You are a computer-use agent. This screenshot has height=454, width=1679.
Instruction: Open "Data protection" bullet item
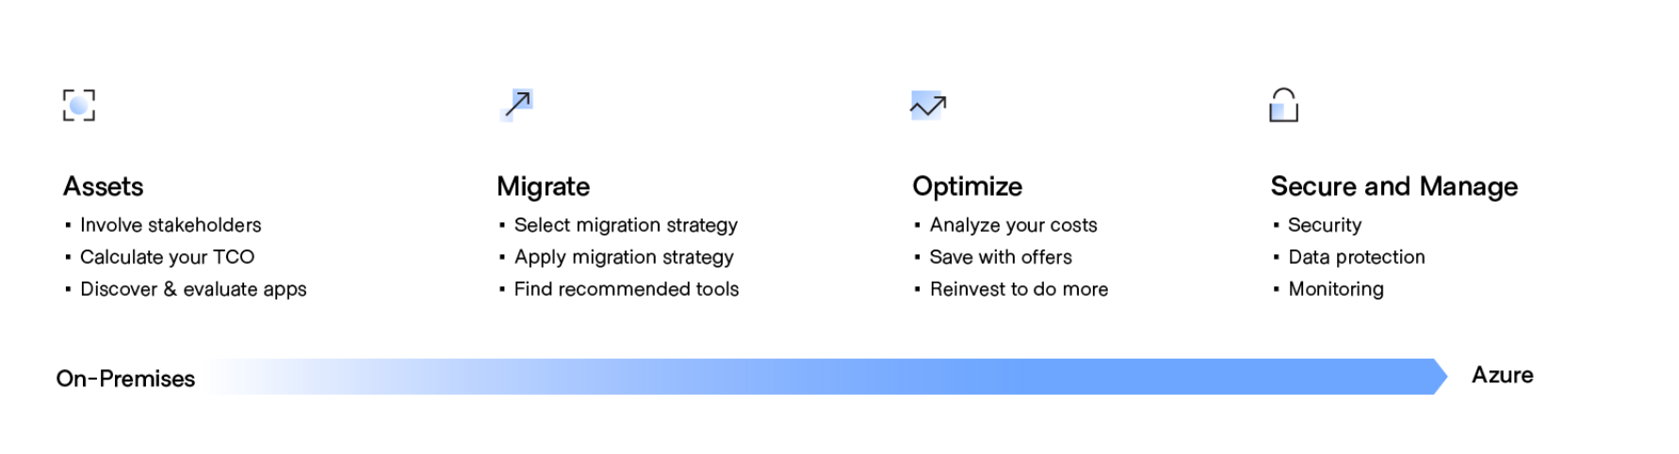click(1356, 257)
